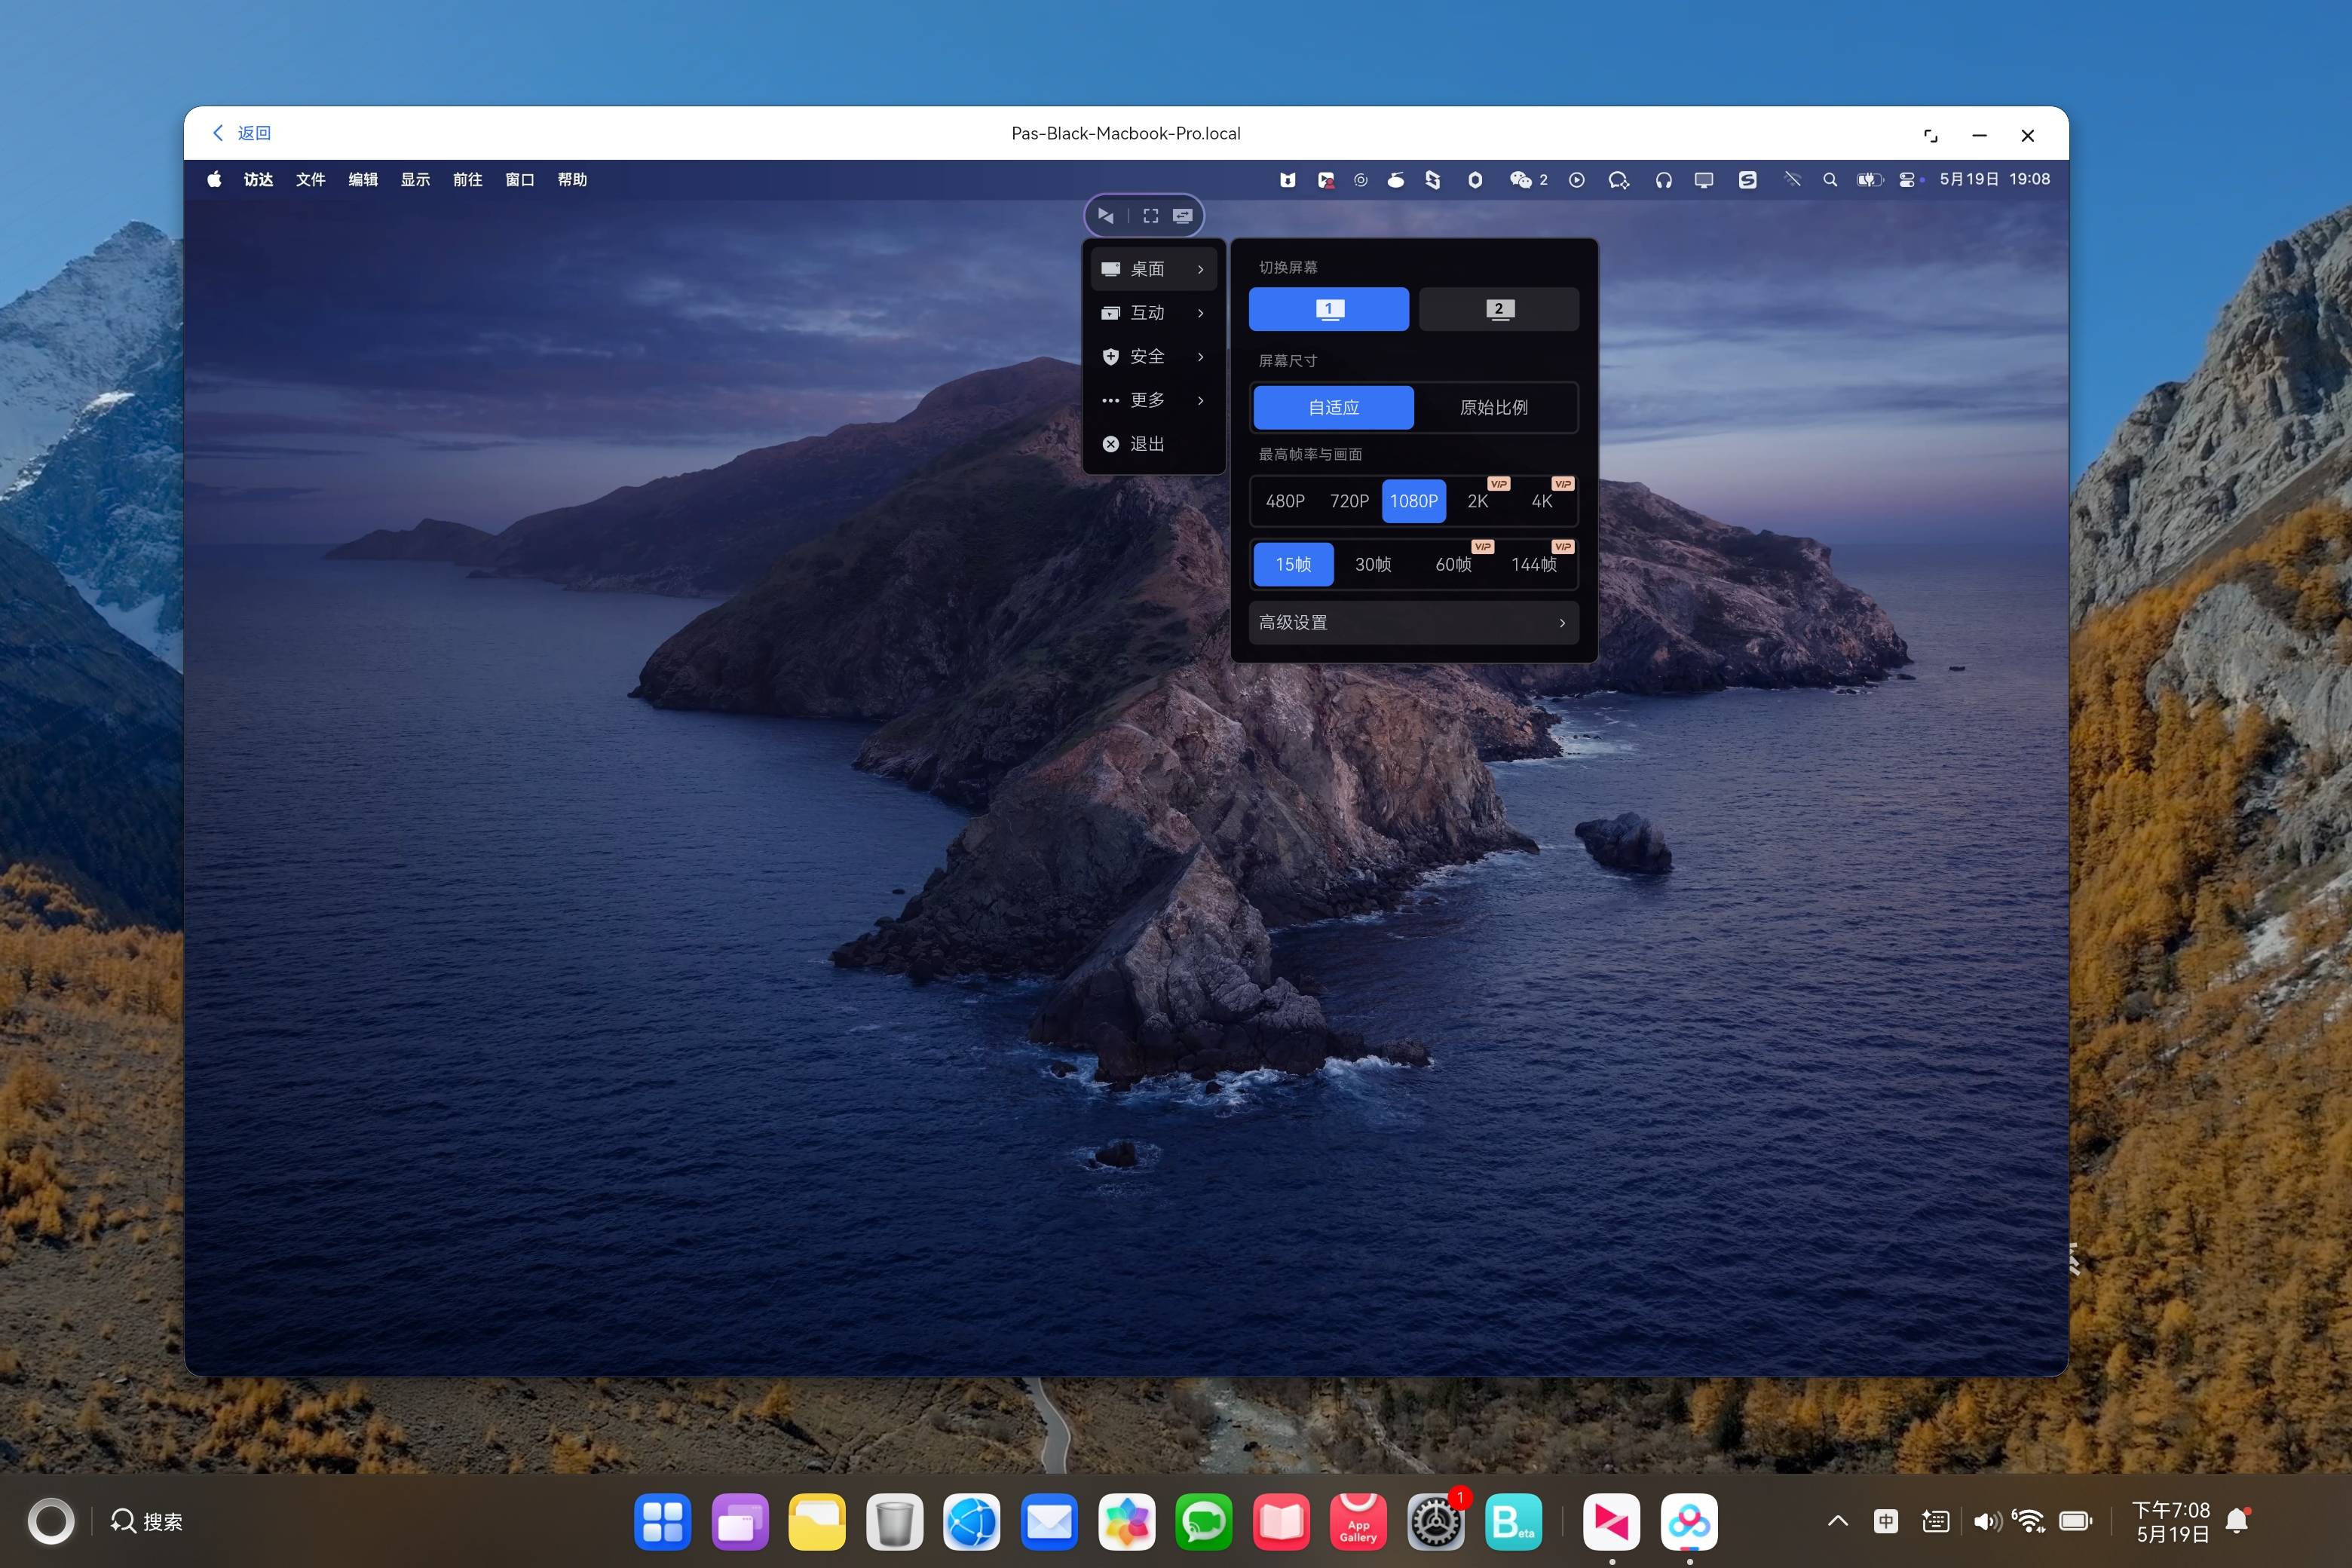2352x1568 pixels.
Task: Select 480P resolution option
Action: tap(1285, 501)
